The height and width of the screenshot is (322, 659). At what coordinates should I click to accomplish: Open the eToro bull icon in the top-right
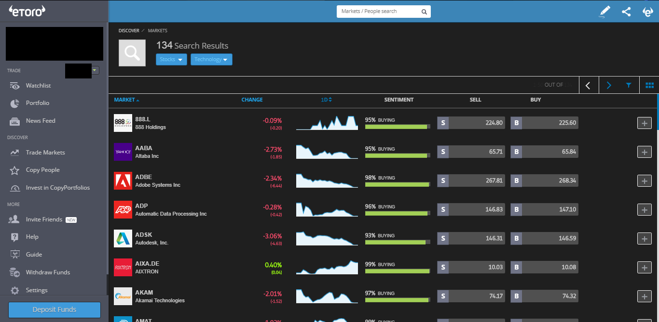(x=648, y=12)
